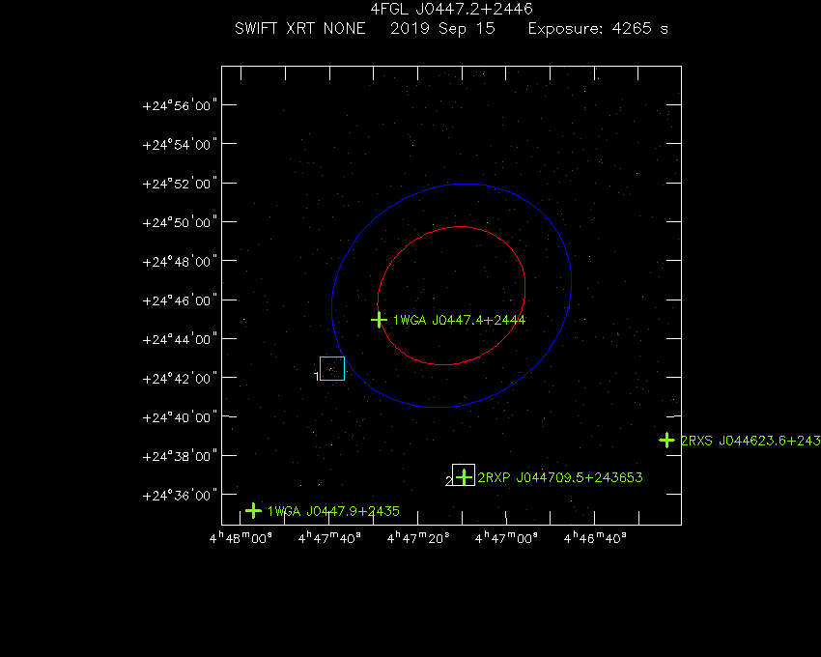Click declination label +24°46'00"

click(x=180, y=300)
